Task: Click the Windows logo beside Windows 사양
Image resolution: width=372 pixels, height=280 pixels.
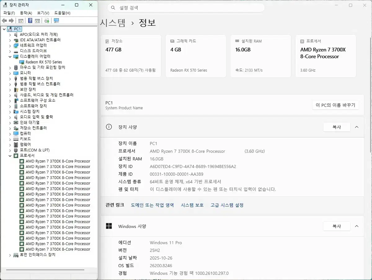Action: [x=109, y=226]
